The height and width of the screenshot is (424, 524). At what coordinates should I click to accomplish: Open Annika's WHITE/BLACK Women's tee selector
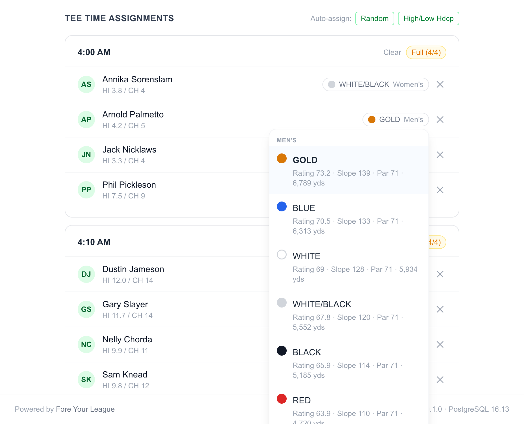[x=375, y=84]
